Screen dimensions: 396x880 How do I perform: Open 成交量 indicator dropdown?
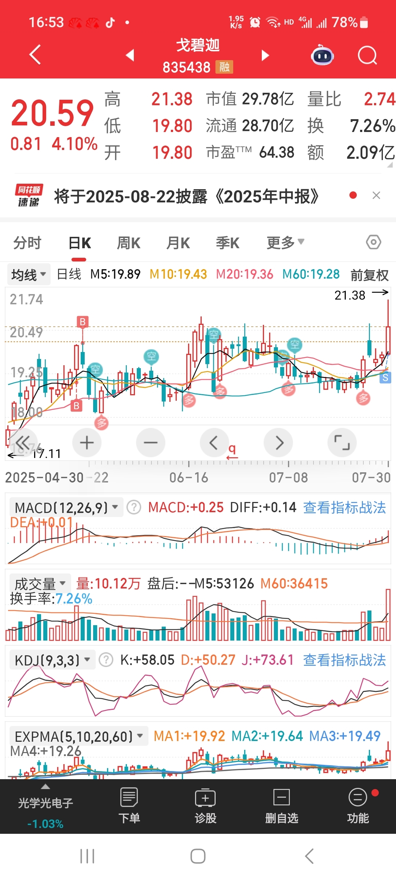click(x=40, y=583)
